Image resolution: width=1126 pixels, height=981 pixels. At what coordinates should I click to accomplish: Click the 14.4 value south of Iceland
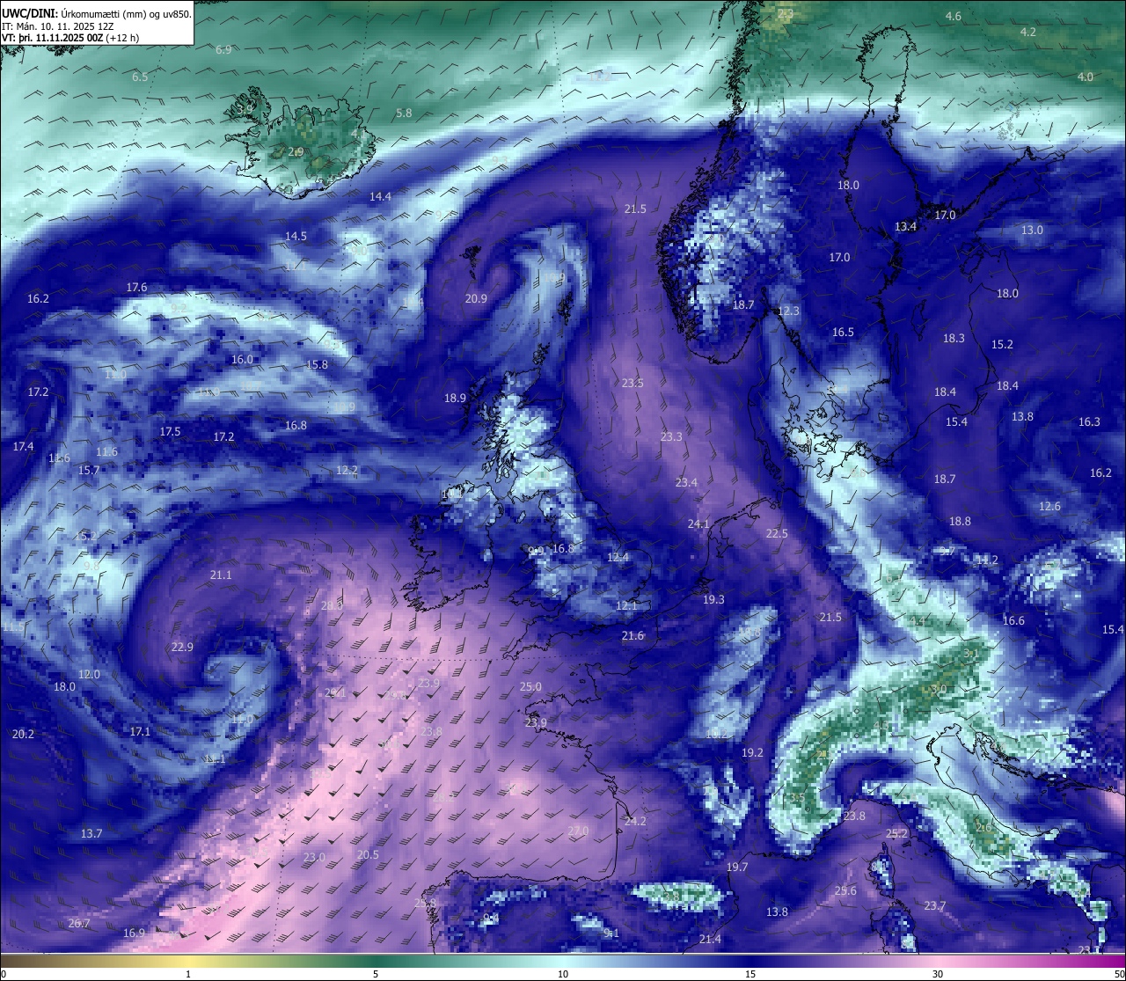(380, 197)
